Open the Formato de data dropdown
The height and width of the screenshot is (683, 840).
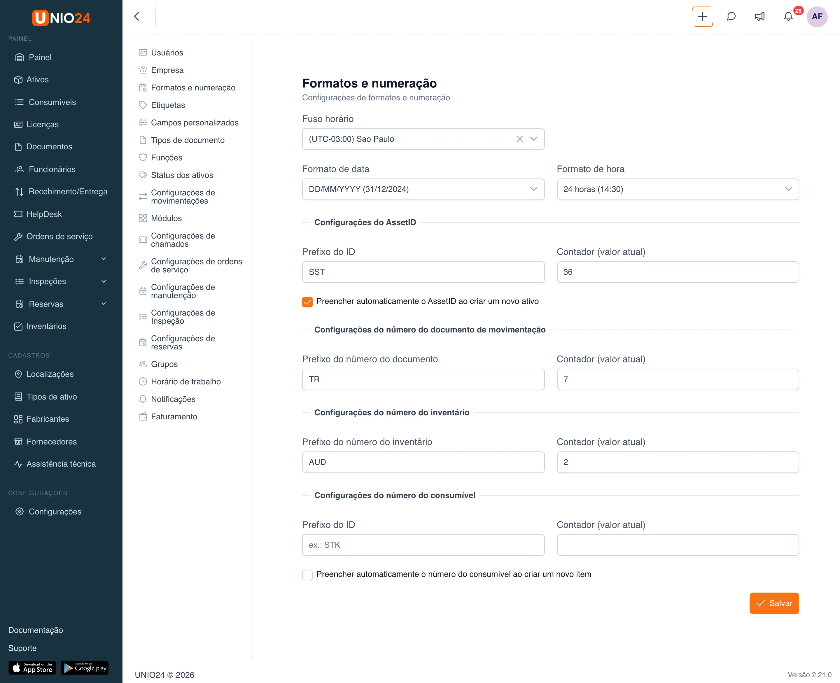[423, 189]
